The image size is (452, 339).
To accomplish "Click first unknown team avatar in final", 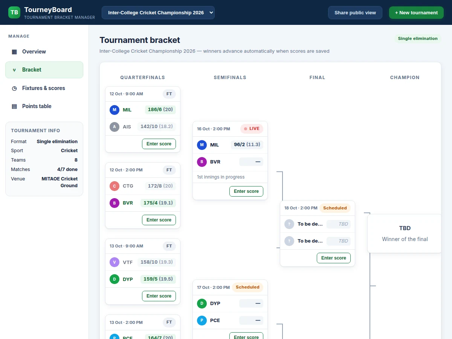I will 289,224.
